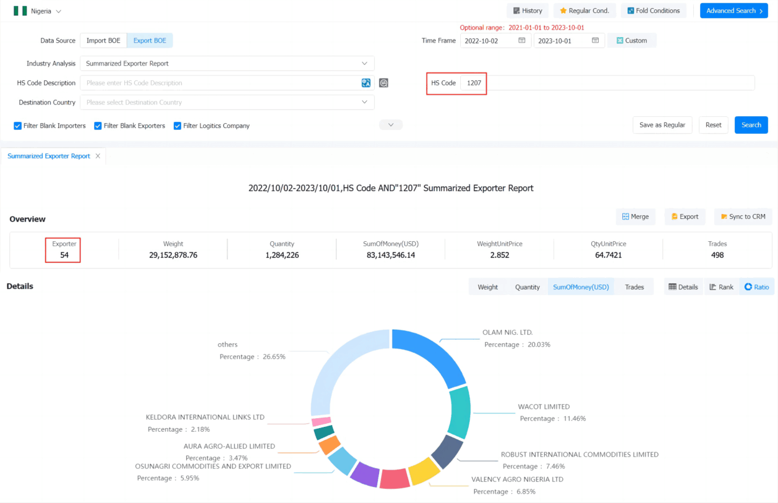Viewport: 778px width, 503px height.
Task: Choose the Custom time frame
Action: click(632, 41)
